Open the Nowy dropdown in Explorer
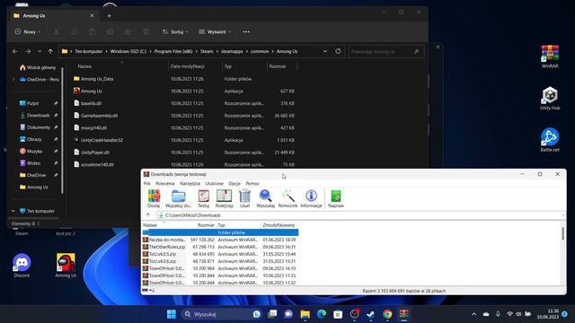Image resolution: width=575 pixels, height=323 pixels. 28,32
